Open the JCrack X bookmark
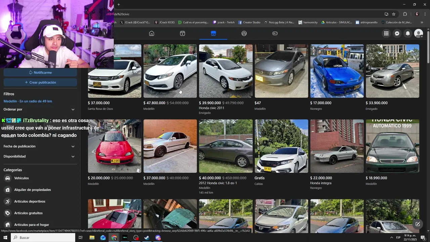430x242 pixels. [135, 23]
